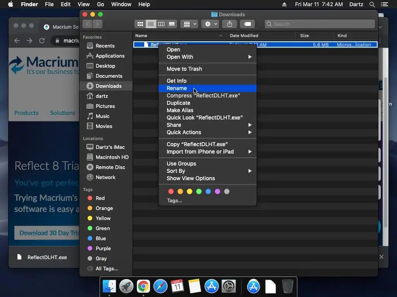
Task: Select Downloads in the sidebar
Action: [106, 86]
